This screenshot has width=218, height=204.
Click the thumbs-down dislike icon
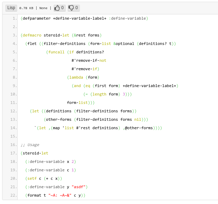click(x=71, y=8)
